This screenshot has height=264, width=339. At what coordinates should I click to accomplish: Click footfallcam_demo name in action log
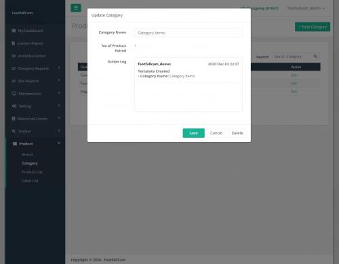pos(155,64)
